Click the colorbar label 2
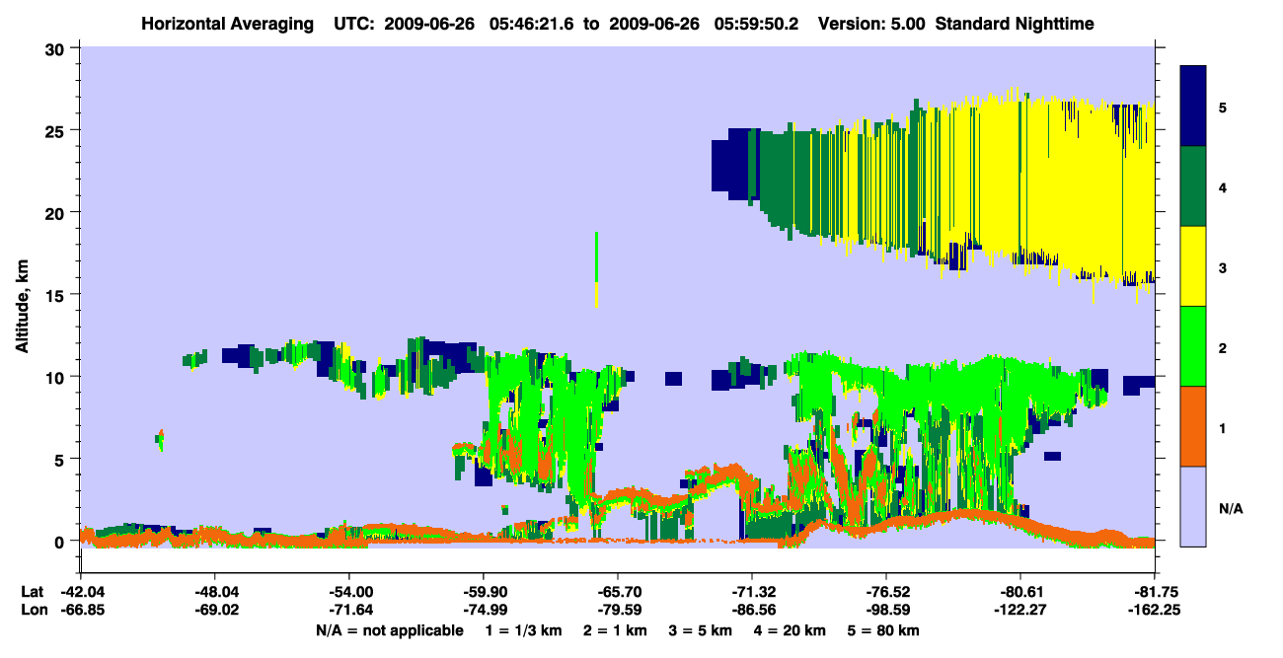The image size is (1283, 658). [1223, 348]
